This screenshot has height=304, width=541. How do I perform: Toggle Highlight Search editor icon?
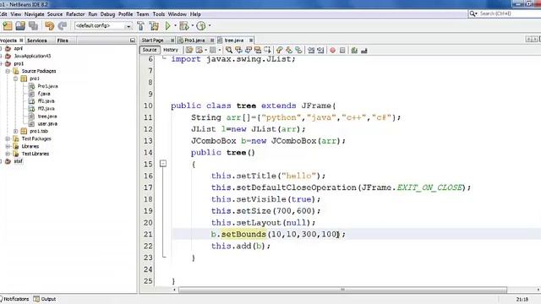click(x=258, y=51)
